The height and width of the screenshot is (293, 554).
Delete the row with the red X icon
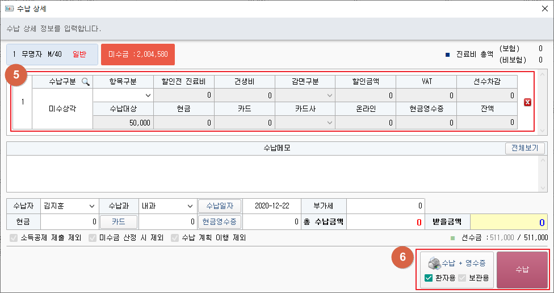point(527,102)
